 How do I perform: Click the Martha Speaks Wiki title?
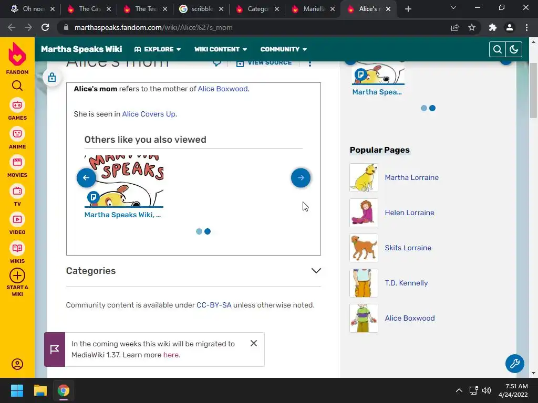click(81, 49)
